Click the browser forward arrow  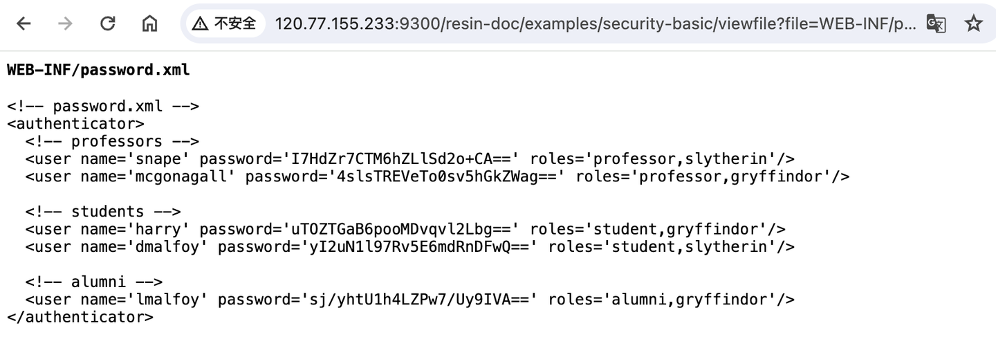tap(66, 24)
